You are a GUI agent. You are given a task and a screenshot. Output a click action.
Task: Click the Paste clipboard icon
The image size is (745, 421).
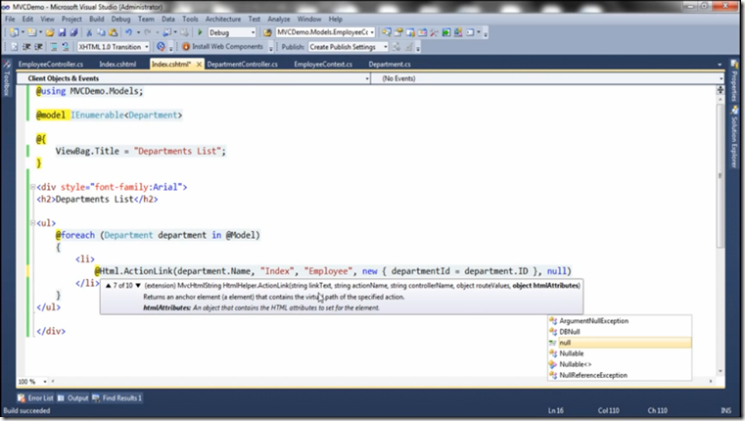click(114, 32)
